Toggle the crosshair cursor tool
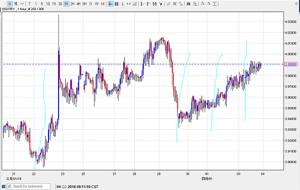This screenshot has height=190, width=300. (110, 4)
